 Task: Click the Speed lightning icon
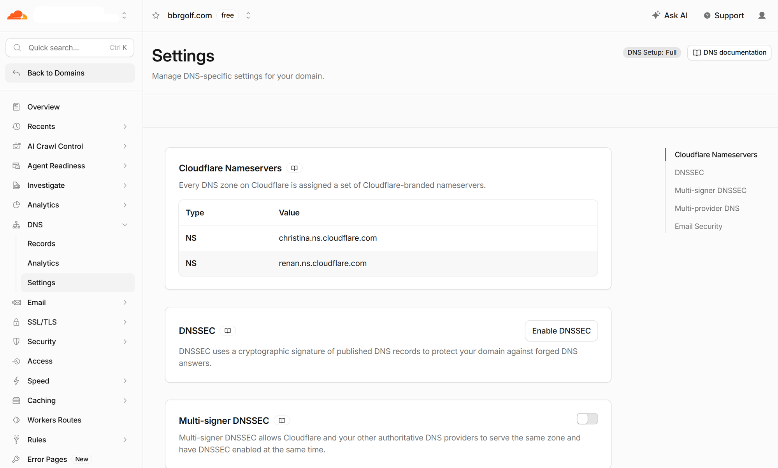16,381
